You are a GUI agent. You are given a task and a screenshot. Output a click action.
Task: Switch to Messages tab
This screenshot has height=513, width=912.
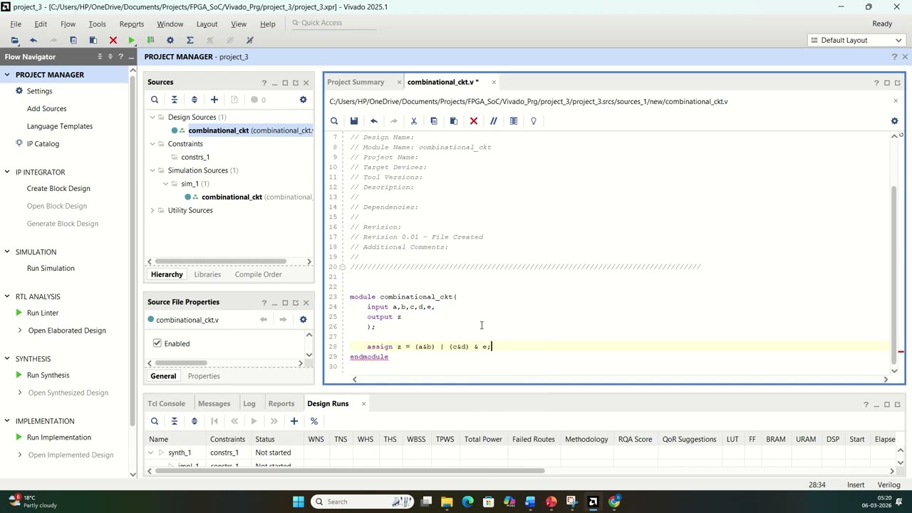click(x=214, y=404)
